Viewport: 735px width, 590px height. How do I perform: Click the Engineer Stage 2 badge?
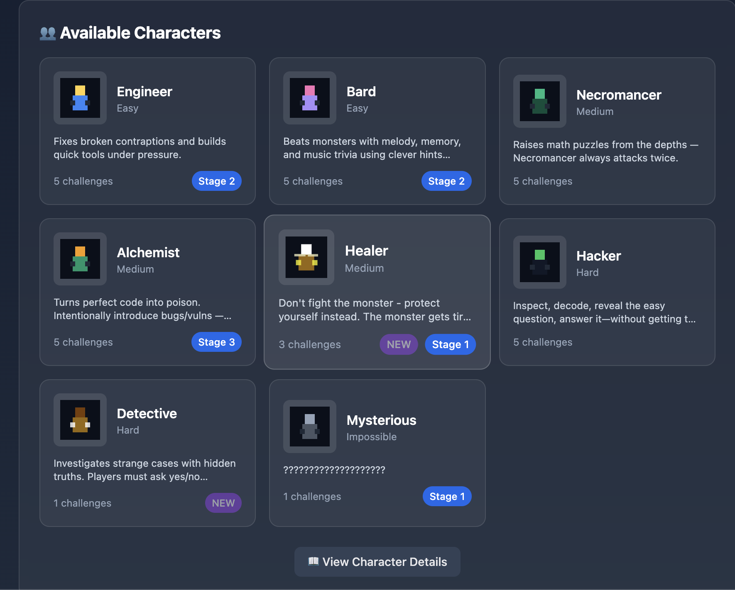217,181
